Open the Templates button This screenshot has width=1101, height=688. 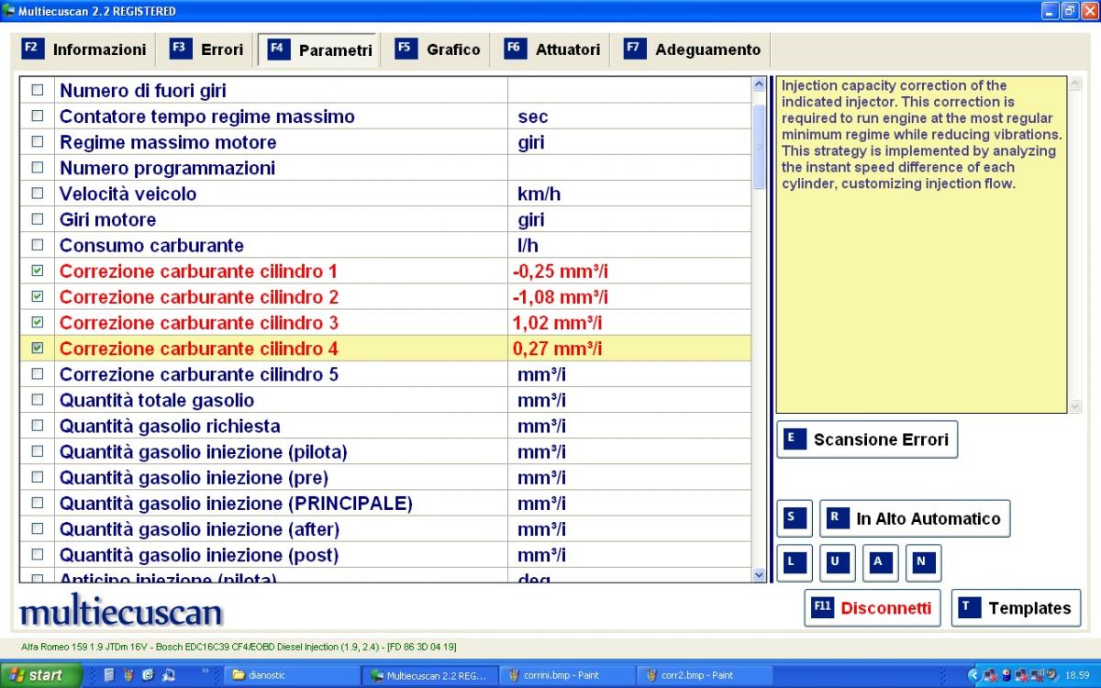click(1016, 608)
